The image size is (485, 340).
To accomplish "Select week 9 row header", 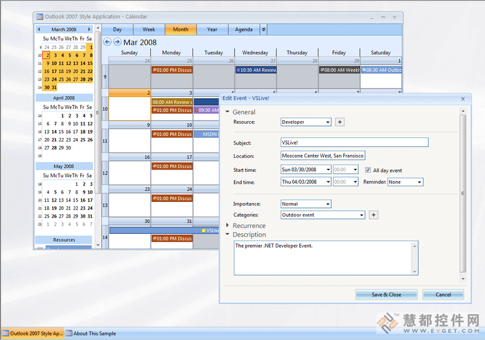I will tap(105, 77).
